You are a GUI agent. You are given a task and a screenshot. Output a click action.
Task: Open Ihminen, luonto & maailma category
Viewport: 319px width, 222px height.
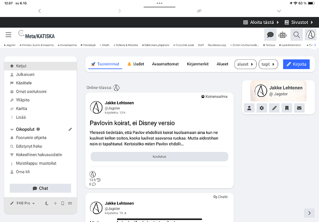[x=37, y=45]
